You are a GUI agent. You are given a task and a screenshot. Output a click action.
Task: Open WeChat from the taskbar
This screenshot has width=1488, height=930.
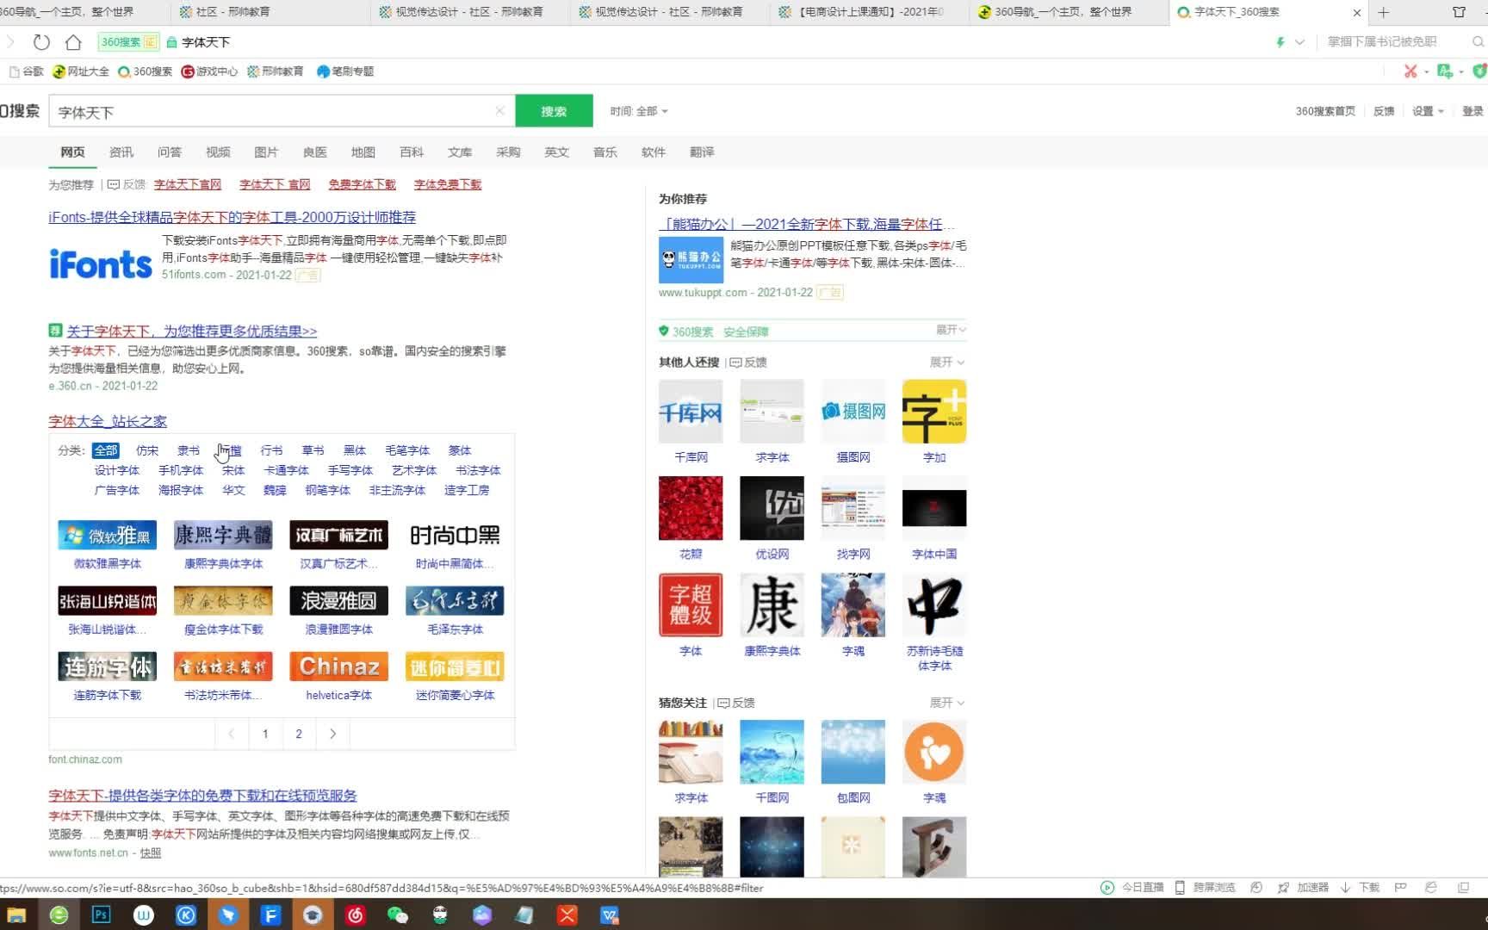pos(397,914)
